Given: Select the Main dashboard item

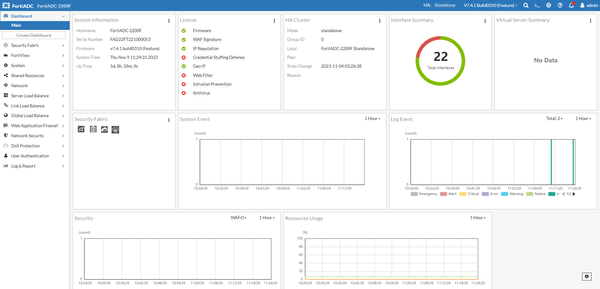Looking at the screenshot, I should point(35,25).
